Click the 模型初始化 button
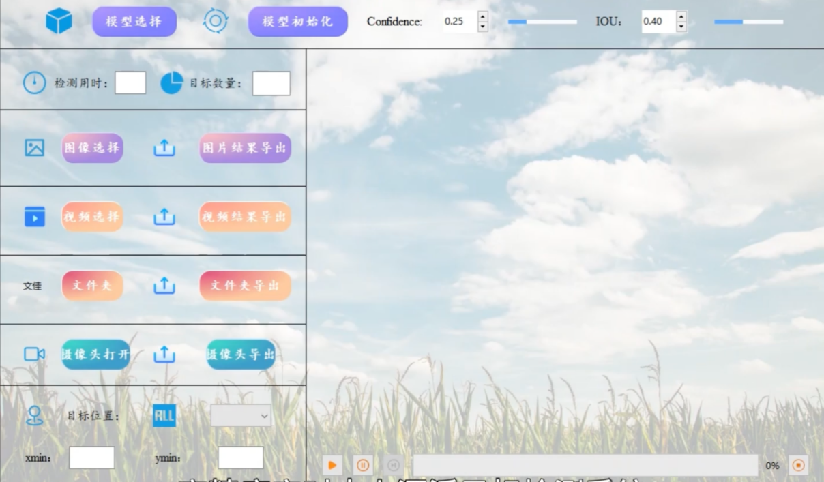This screenshot has width=824, height=482. tap(297, 21)
